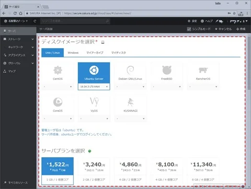Choose the CoreOS disk image icon

[x=58, y=102]
